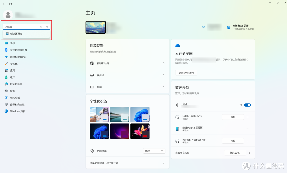Open 蓝牙和其他设备 in the sidebar
The height and width of the screenshot is (173, 287).
(x=19, y=50)
